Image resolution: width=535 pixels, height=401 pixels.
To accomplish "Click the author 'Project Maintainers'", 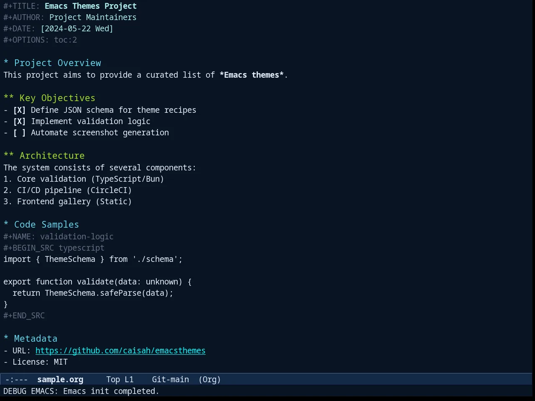I will (x=93, y=17).
